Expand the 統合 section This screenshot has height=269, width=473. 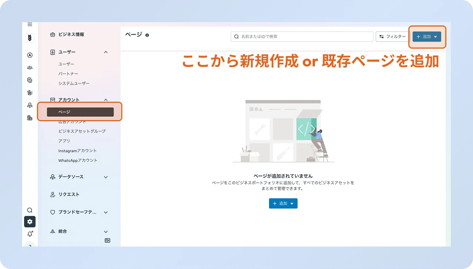point(106,231)
